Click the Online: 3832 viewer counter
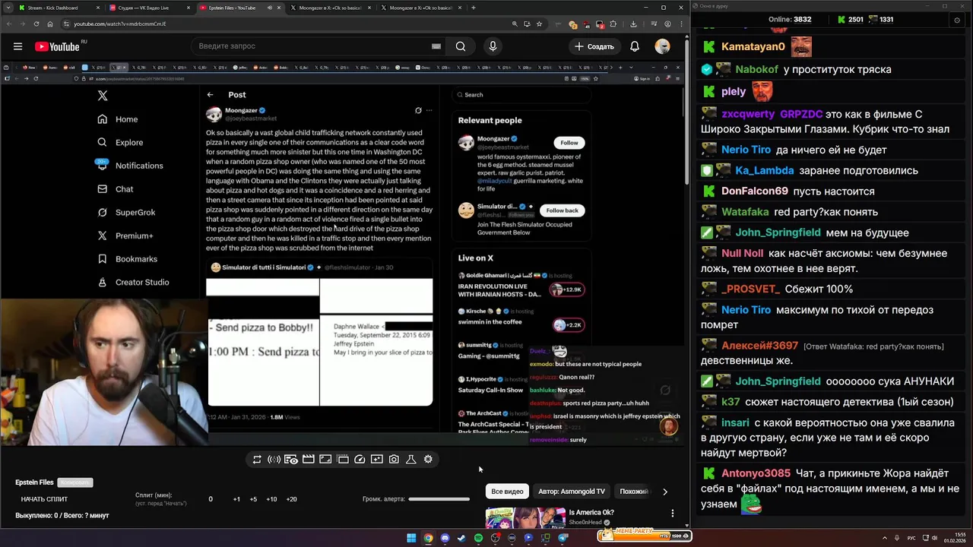973x547 pixels. [790, 19]
